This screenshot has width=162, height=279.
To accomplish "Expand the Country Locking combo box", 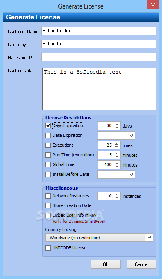I will 149,237.
